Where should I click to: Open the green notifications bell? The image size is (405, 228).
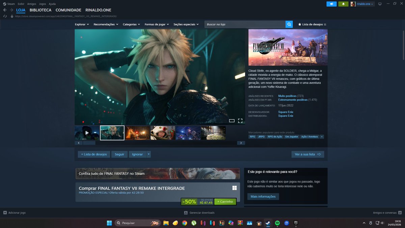(343, 4)
